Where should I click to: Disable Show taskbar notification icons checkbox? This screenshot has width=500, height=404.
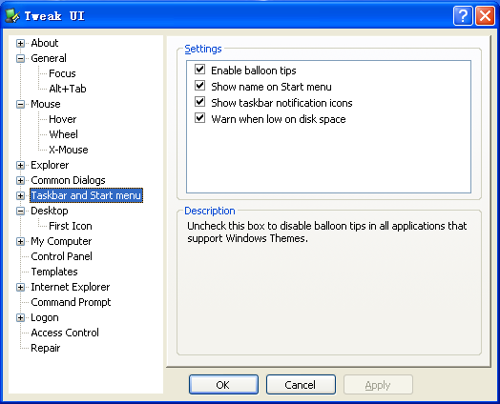(200, 102)
